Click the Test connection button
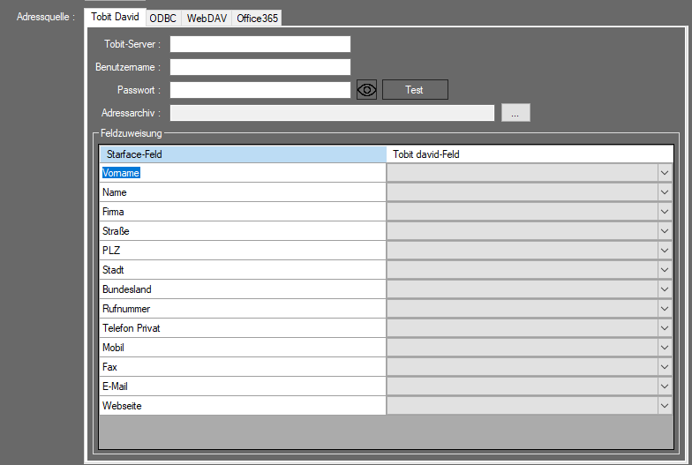 415,90
